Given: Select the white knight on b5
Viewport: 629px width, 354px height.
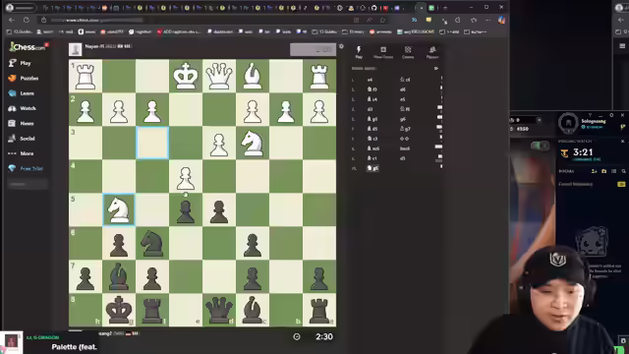Looking at the screenshot, I should click(x=119, y=209).
